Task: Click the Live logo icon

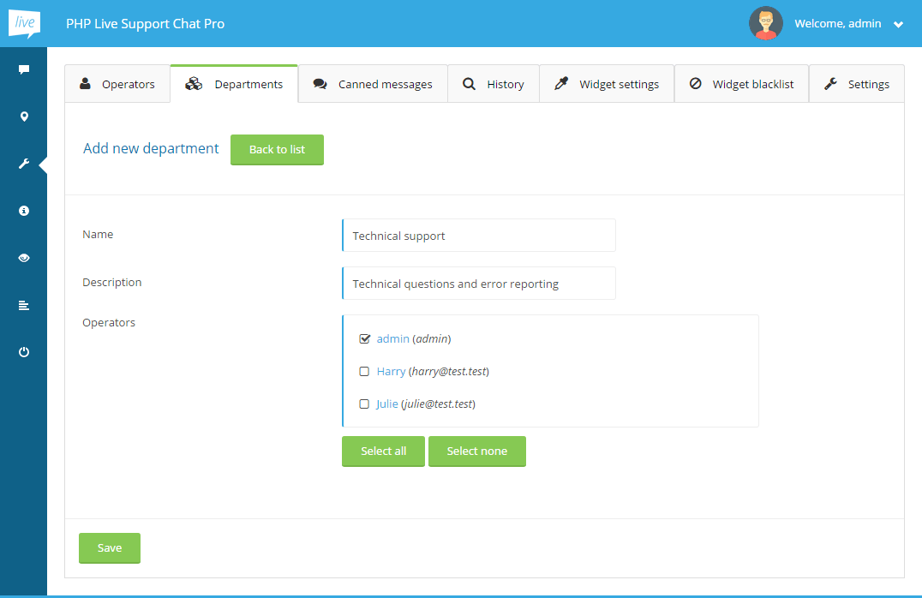Action: click(24, 23)
